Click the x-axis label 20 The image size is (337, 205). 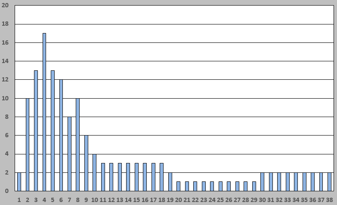click(178, 199)
